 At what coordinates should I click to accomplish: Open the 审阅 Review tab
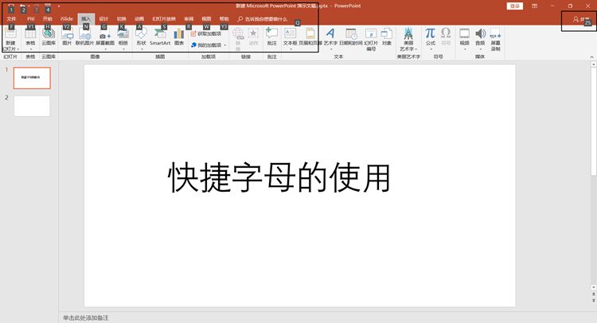click(189, 18)
